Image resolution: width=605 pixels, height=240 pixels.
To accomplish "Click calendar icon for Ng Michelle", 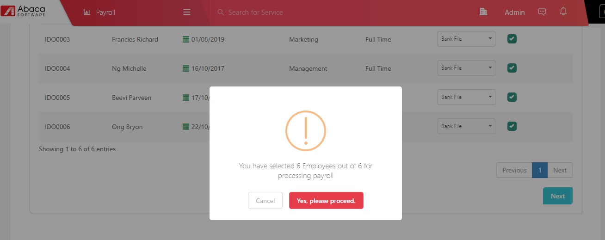I will pyautogui.click(x=186, y=68).
